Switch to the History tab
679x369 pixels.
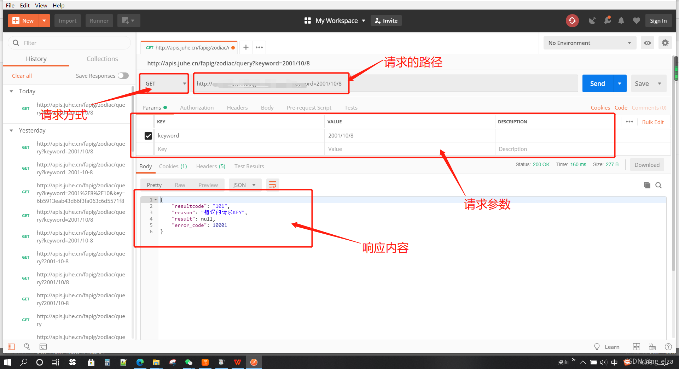36,59
